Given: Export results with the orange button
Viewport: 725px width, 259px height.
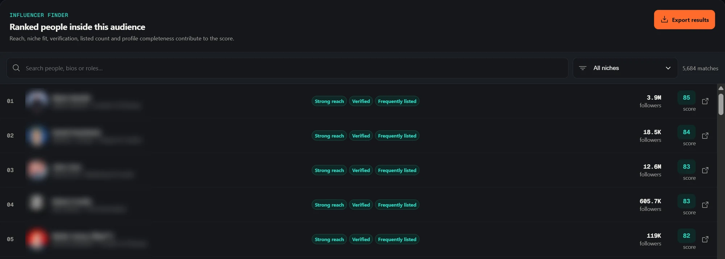Looking at the screenshot, I should [x=684, y=20].
